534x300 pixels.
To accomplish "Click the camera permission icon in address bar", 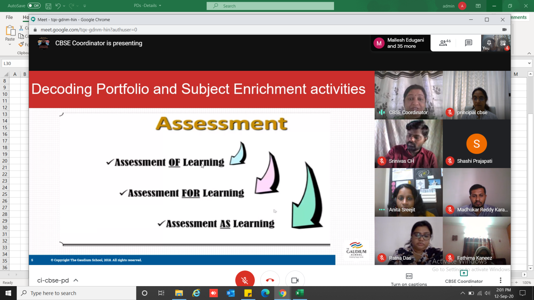I will (x=504, y=30).
